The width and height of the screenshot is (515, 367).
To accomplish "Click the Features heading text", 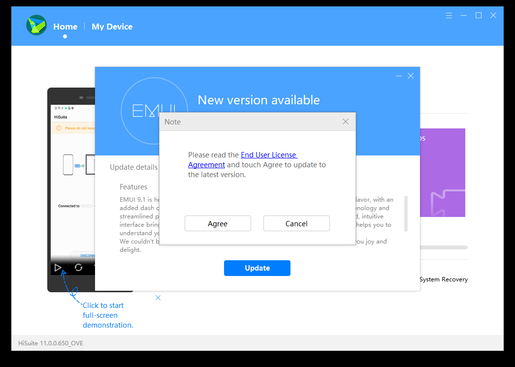I will click(133, 187).
